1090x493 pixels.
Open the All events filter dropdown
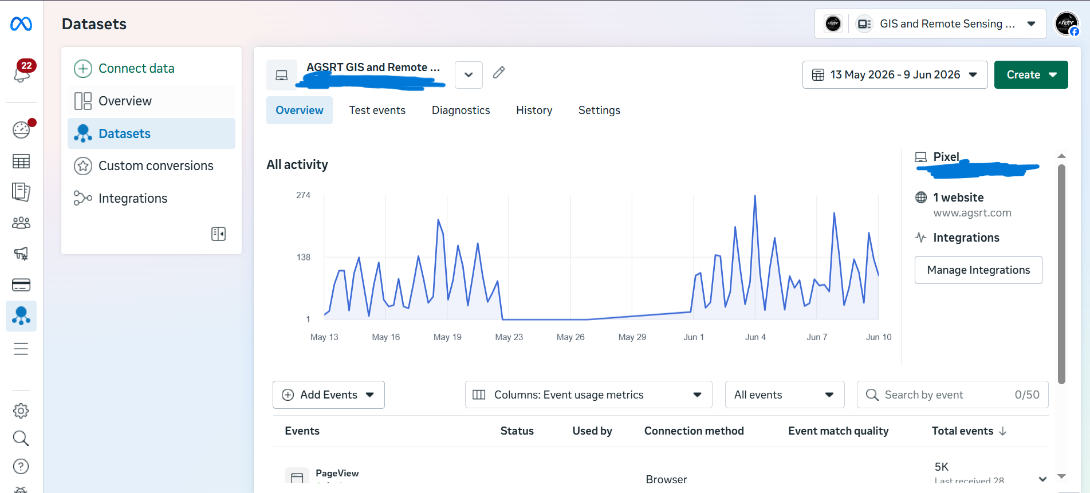(785, 395)
